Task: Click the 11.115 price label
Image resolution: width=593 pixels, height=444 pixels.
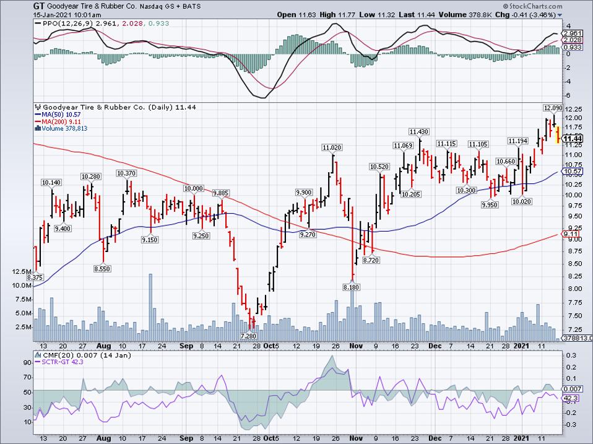Action: (x=446, y=144)
